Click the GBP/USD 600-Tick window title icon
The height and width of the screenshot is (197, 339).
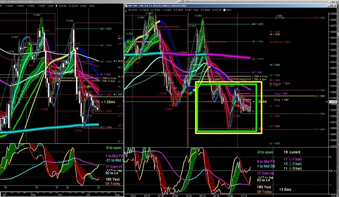[126, 5]
